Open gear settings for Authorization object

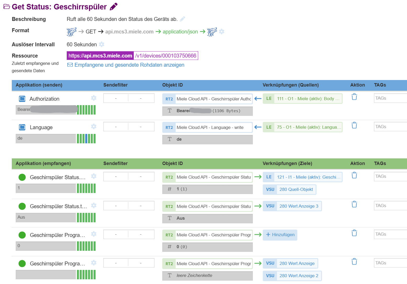94,98
